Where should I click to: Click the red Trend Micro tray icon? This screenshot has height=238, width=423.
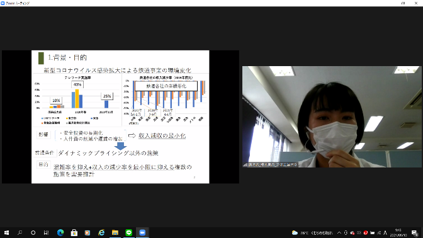click(366, 233)
